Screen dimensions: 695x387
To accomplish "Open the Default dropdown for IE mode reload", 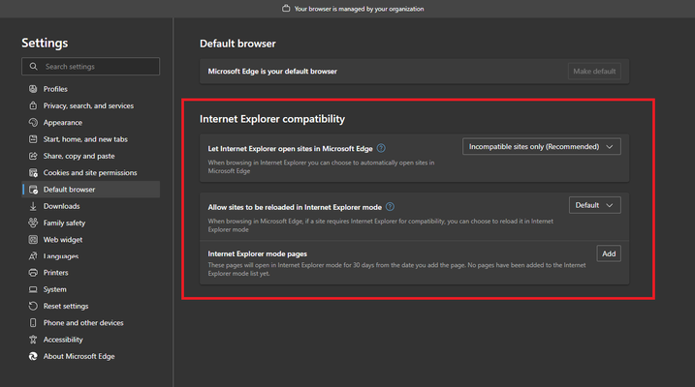I will (x=594, y=205).
